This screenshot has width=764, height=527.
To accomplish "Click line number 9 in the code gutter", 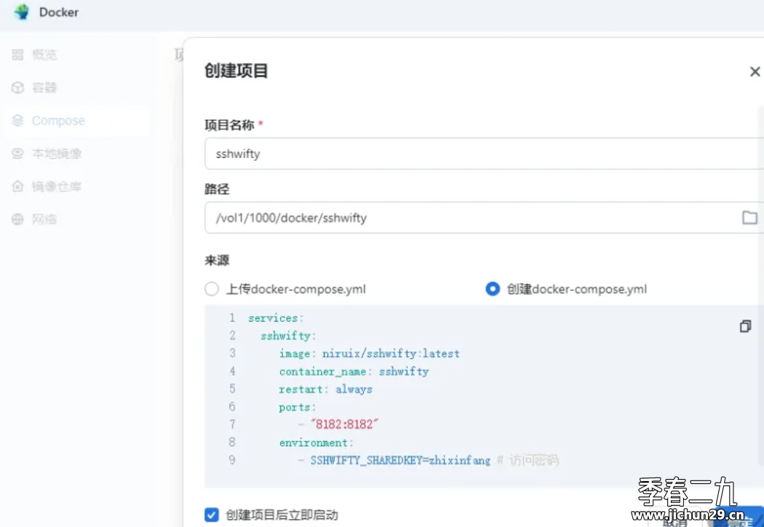I will (232, 460).
